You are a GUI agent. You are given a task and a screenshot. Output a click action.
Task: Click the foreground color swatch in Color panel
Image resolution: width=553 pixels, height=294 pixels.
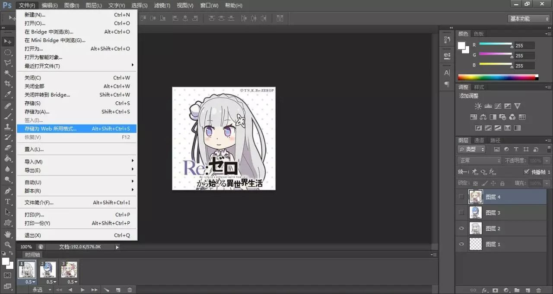462,45
